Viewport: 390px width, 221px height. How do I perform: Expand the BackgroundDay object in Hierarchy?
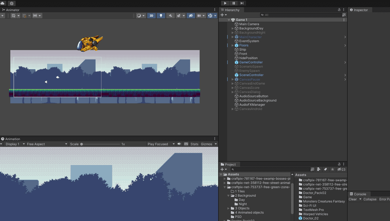[x=233, y=28]
